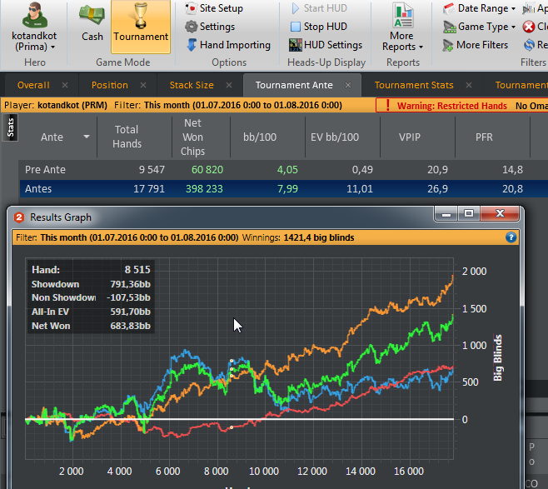548x489 pixels.
Task: Close the Tournament Ante tab
Action: pyautogui.click(x=348, y=85)
